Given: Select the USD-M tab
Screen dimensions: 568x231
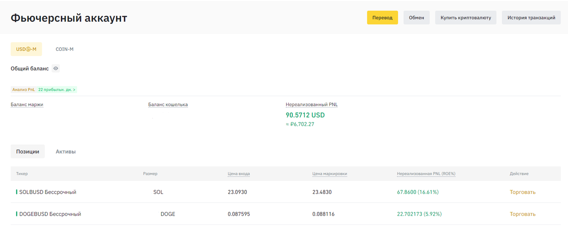Looking at the screenshot, I should coord(26,49).
